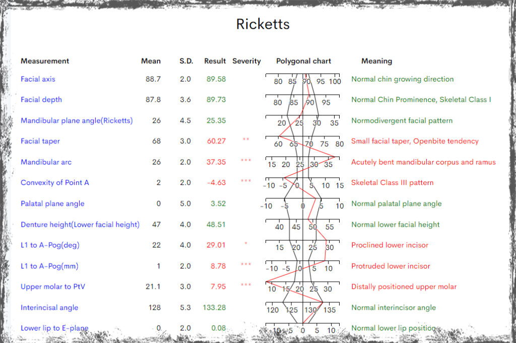Open the Facial depth measurement
The height and width of the screenshot is (343, 516).
point(41,100)
